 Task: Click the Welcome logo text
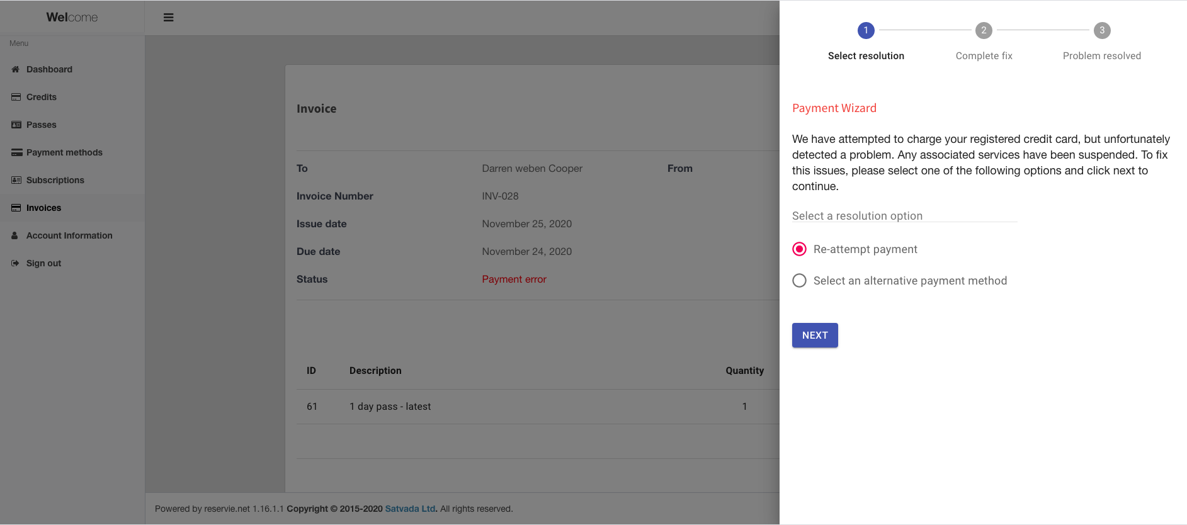coord(72,18)
